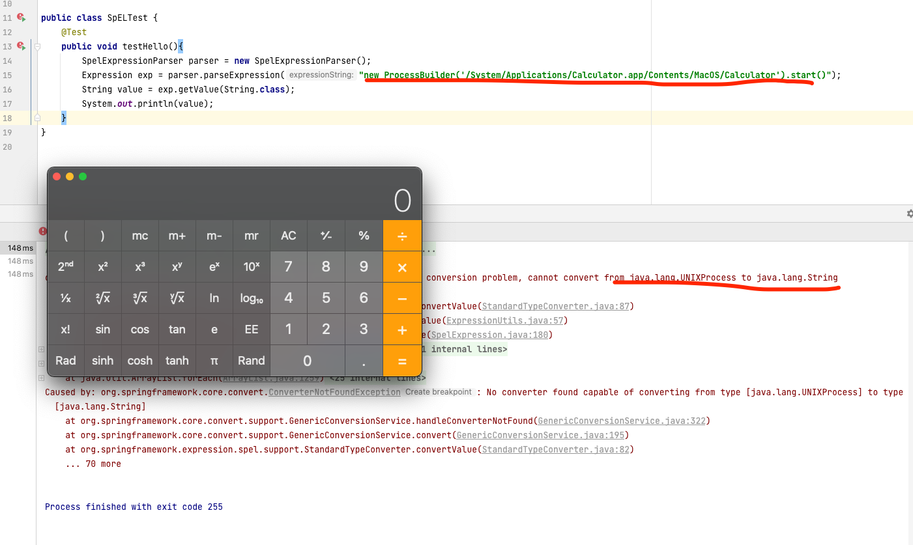Click Calculator tanh key
Screen dimensions: 913x545
(x=177, y=361)
